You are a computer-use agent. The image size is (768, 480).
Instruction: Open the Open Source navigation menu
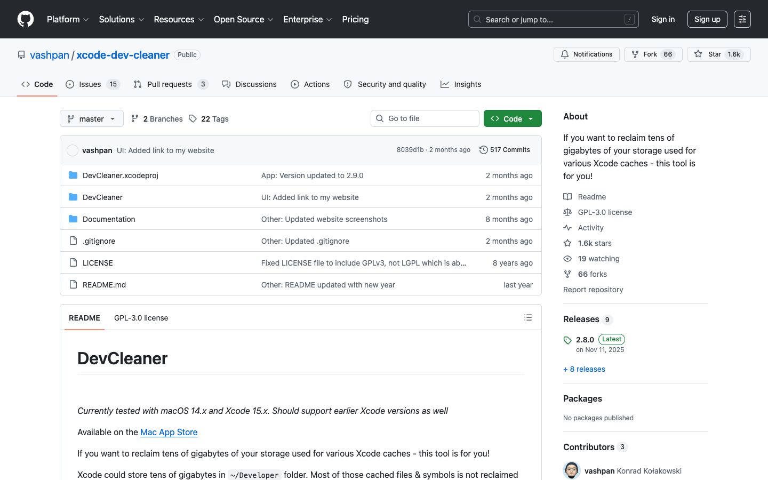tap(244, 19)
